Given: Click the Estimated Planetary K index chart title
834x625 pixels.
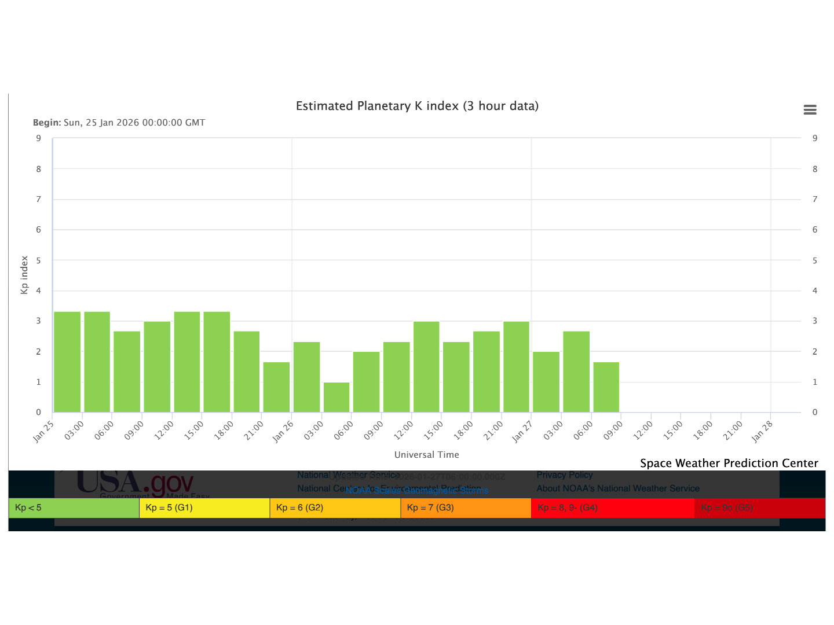Looking at the screenshot, I should [417, 106].
